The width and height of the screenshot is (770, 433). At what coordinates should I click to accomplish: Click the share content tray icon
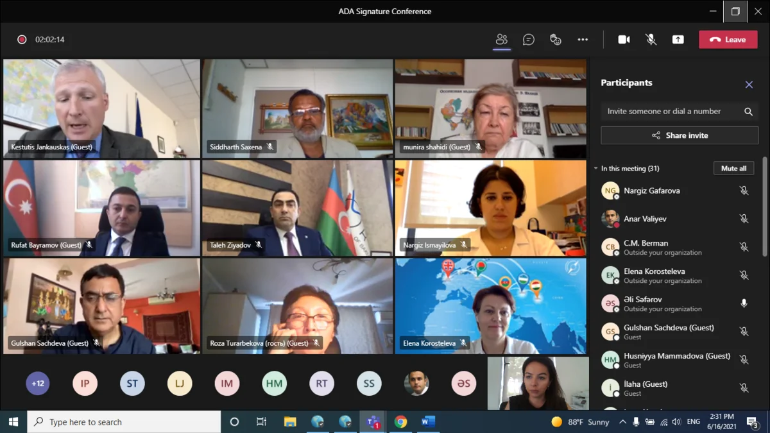(678, 40)
